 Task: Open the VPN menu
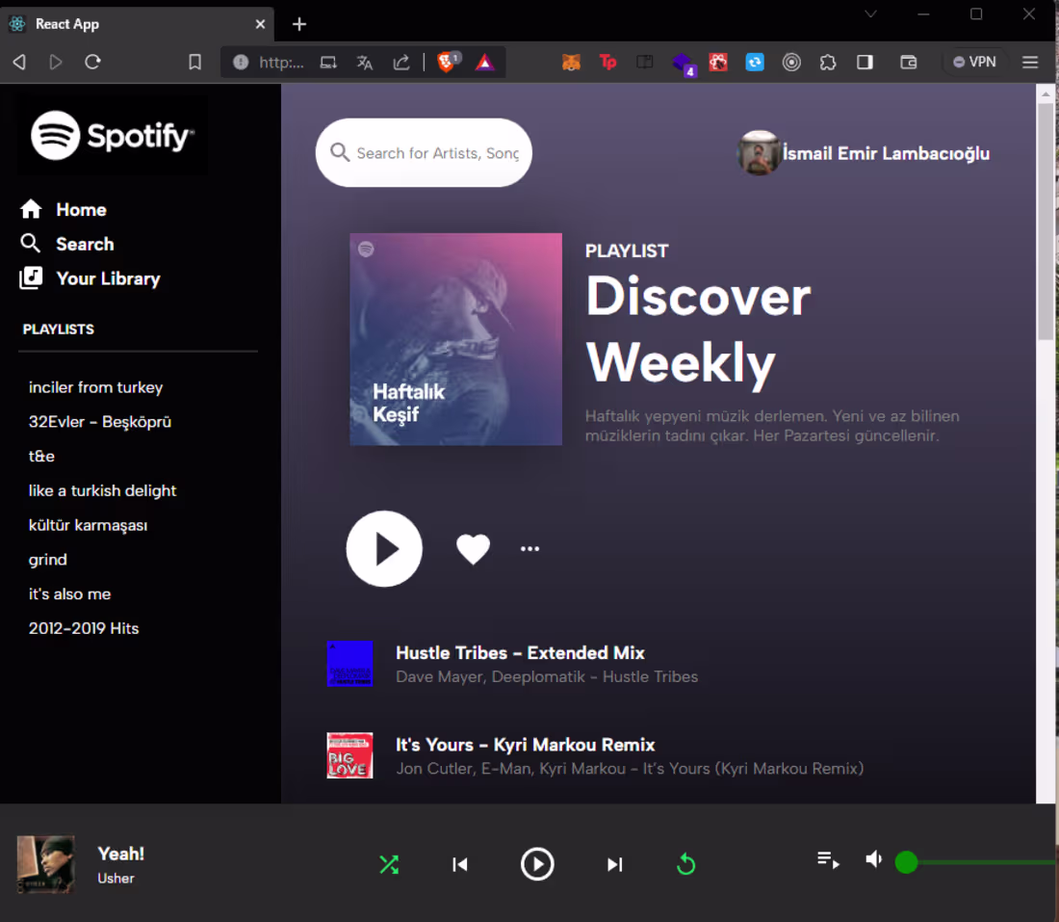click(x=974, y=62)
